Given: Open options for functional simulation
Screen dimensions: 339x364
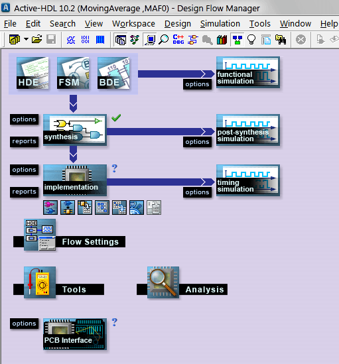Looking at the screenshot, I should [197, 84].
